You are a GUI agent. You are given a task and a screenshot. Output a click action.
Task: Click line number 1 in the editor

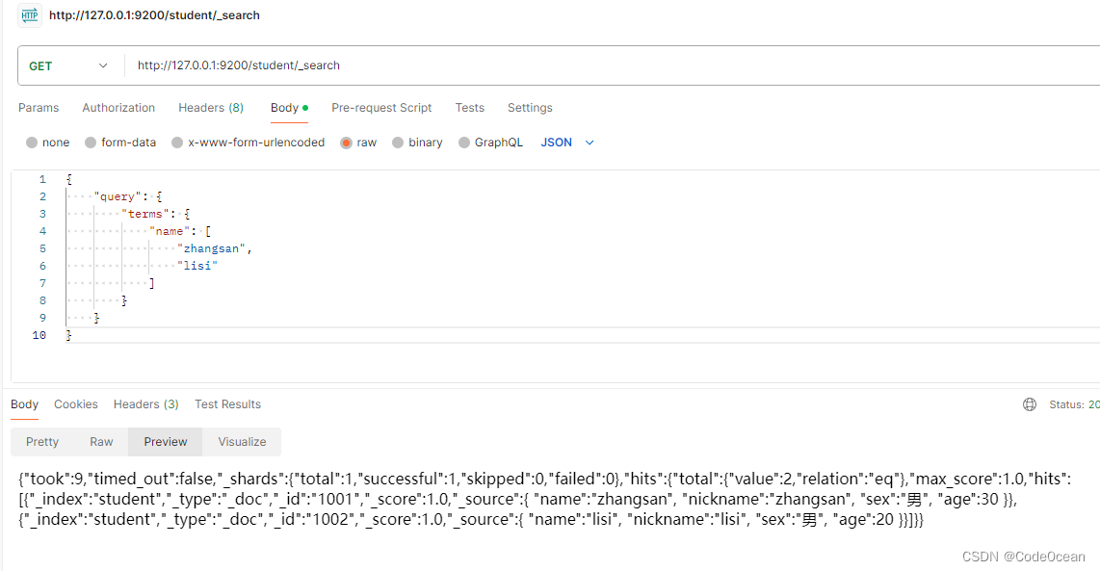tap(42, 179)
